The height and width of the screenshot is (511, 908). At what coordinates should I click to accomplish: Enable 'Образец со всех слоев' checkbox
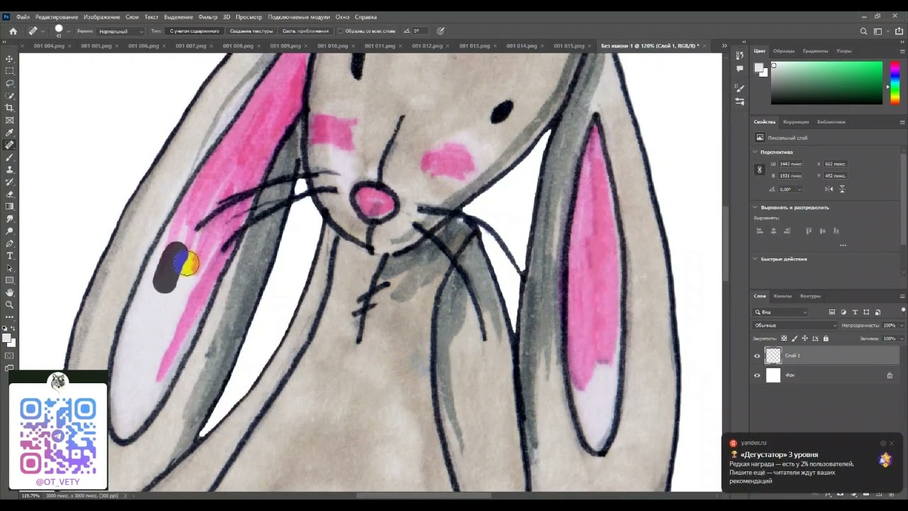340,31
